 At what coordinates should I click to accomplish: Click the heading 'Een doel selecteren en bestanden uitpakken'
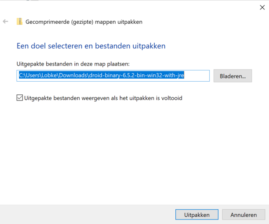point(91,46)
